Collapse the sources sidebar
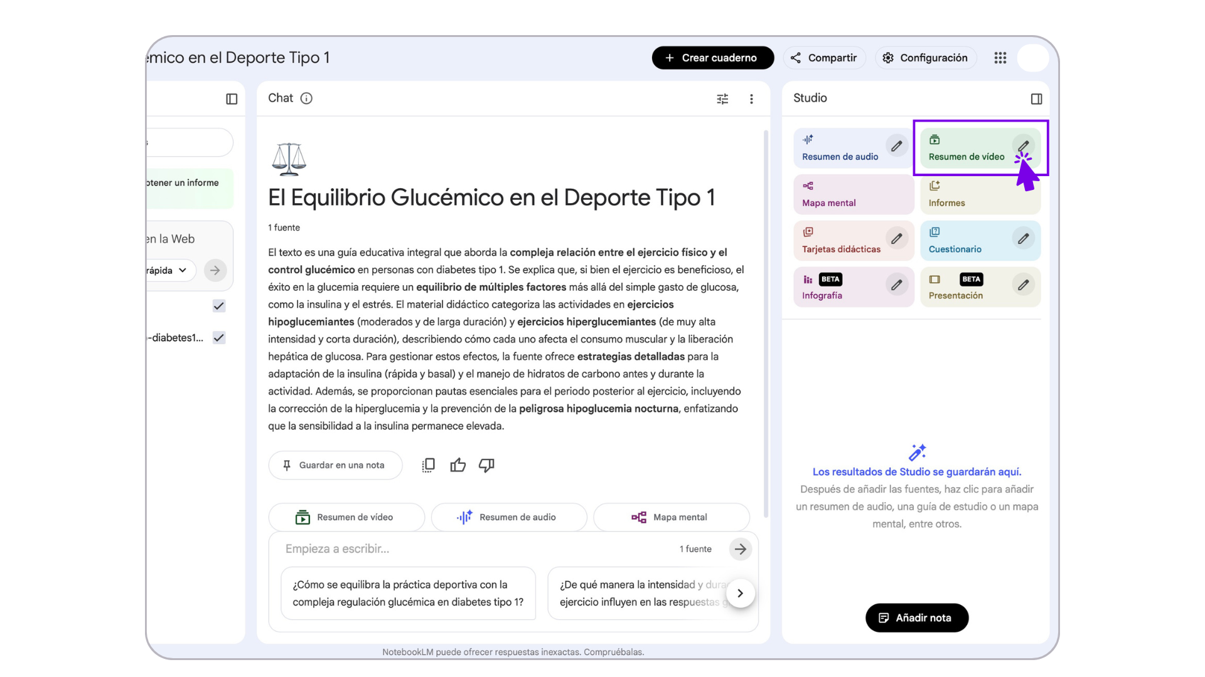1205x677 pixels. tap(232, 99)
